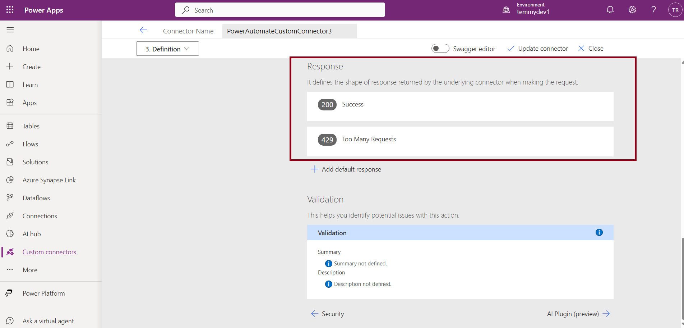Viewport: 684px width, 328px height.
Task: Click the Solutions icon in sidebar
Action: pos(10,162)
